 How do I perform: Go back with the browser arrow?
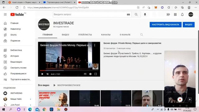(4, 7)
